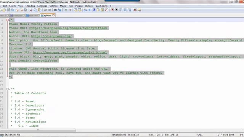This screenshot has width=244, height=137.
Task: Collapse the Table of Contents comment at line 18
Action: pos(8,89)
